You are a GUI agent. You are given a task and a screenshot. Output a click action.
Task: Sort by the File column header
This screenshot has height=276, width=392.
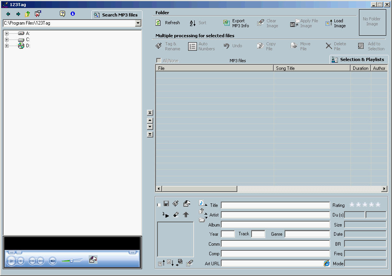(x=215, y=68)
